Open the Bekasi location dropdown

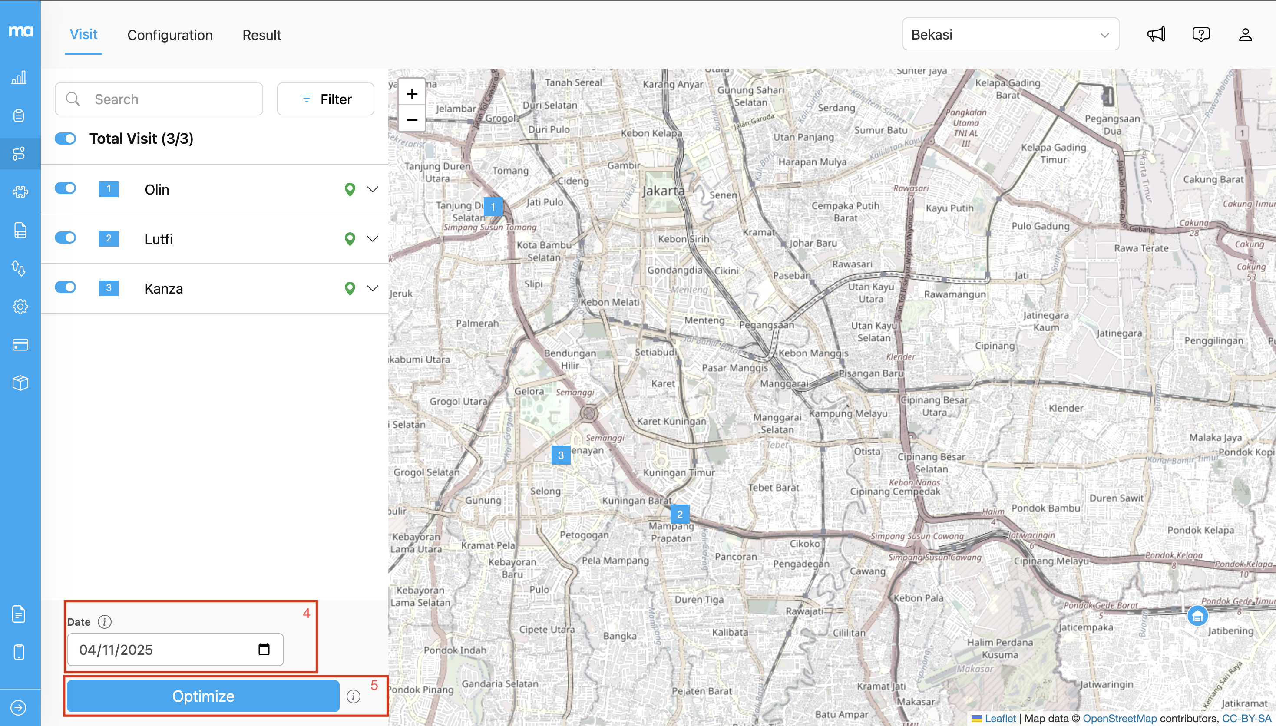[1010, 34]
